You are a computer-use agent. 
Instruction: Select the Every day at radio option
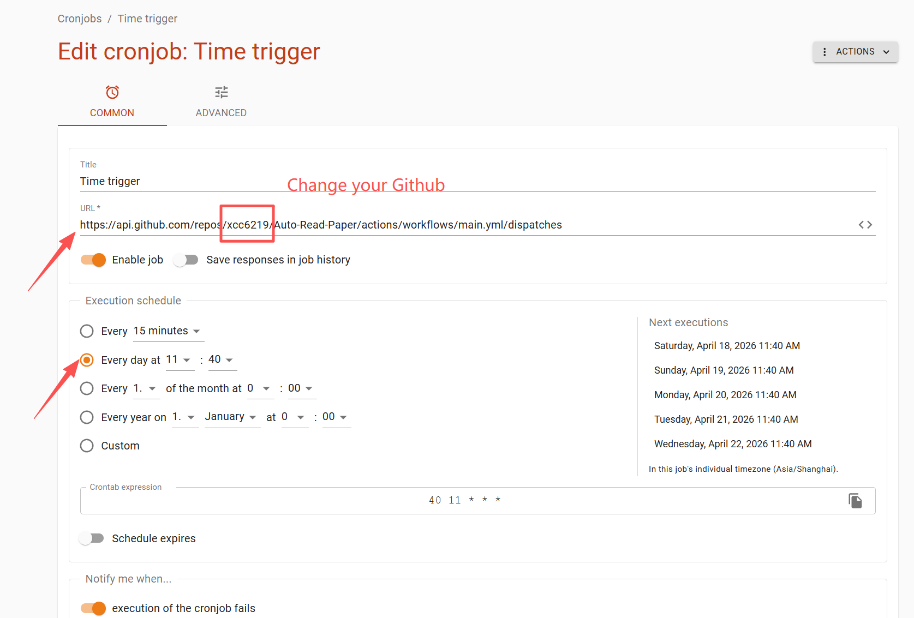click(87, 360)
